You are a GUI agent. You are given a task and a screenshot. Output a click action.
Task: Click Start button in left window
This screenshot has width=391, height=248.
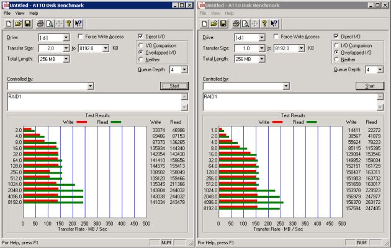[174, 86]
